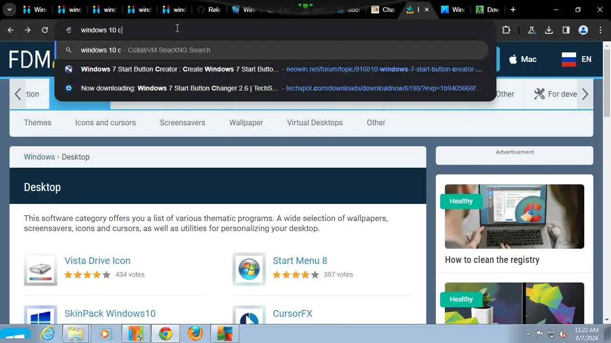611x343 pixels.
Task: Open the Start Menu 8 title link
Action: pos(300,261)
